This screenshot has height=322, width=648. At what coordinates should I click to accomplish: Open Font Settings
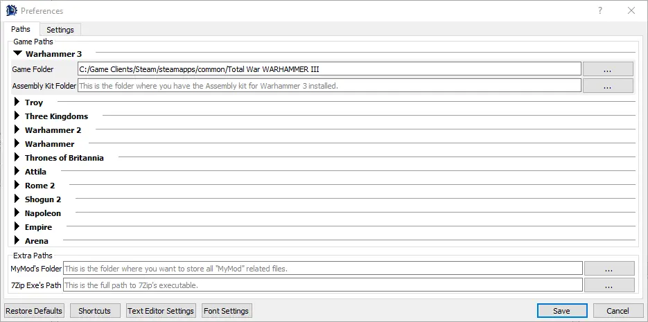point(226,311)
